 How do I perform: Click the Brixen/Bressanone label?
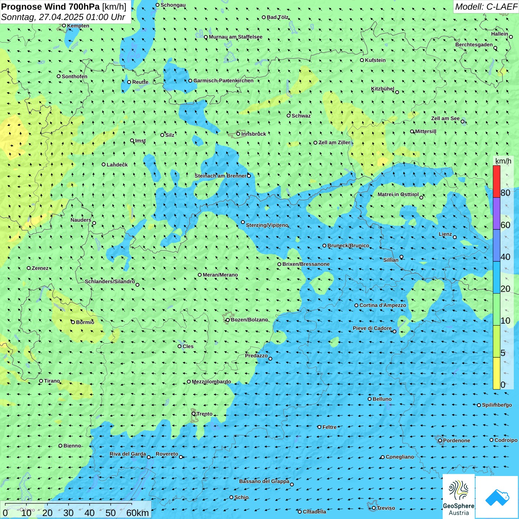[x=306, y=264]
